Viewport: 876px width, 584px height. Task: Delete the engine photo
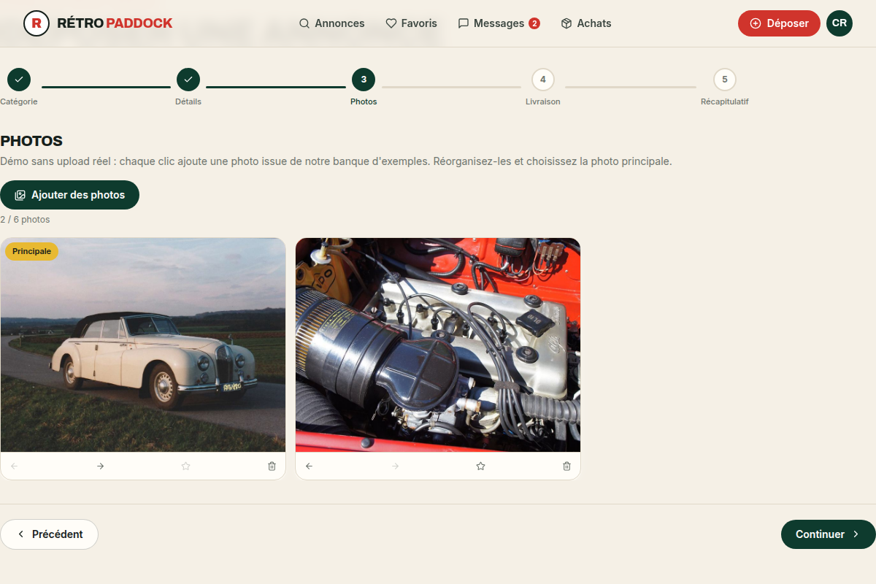566,466
